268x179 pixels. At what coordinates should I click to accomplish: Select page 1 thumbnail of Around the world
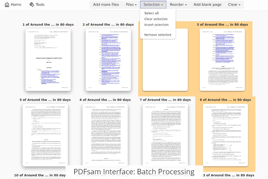pyautogui.click(x=48, y=60)
